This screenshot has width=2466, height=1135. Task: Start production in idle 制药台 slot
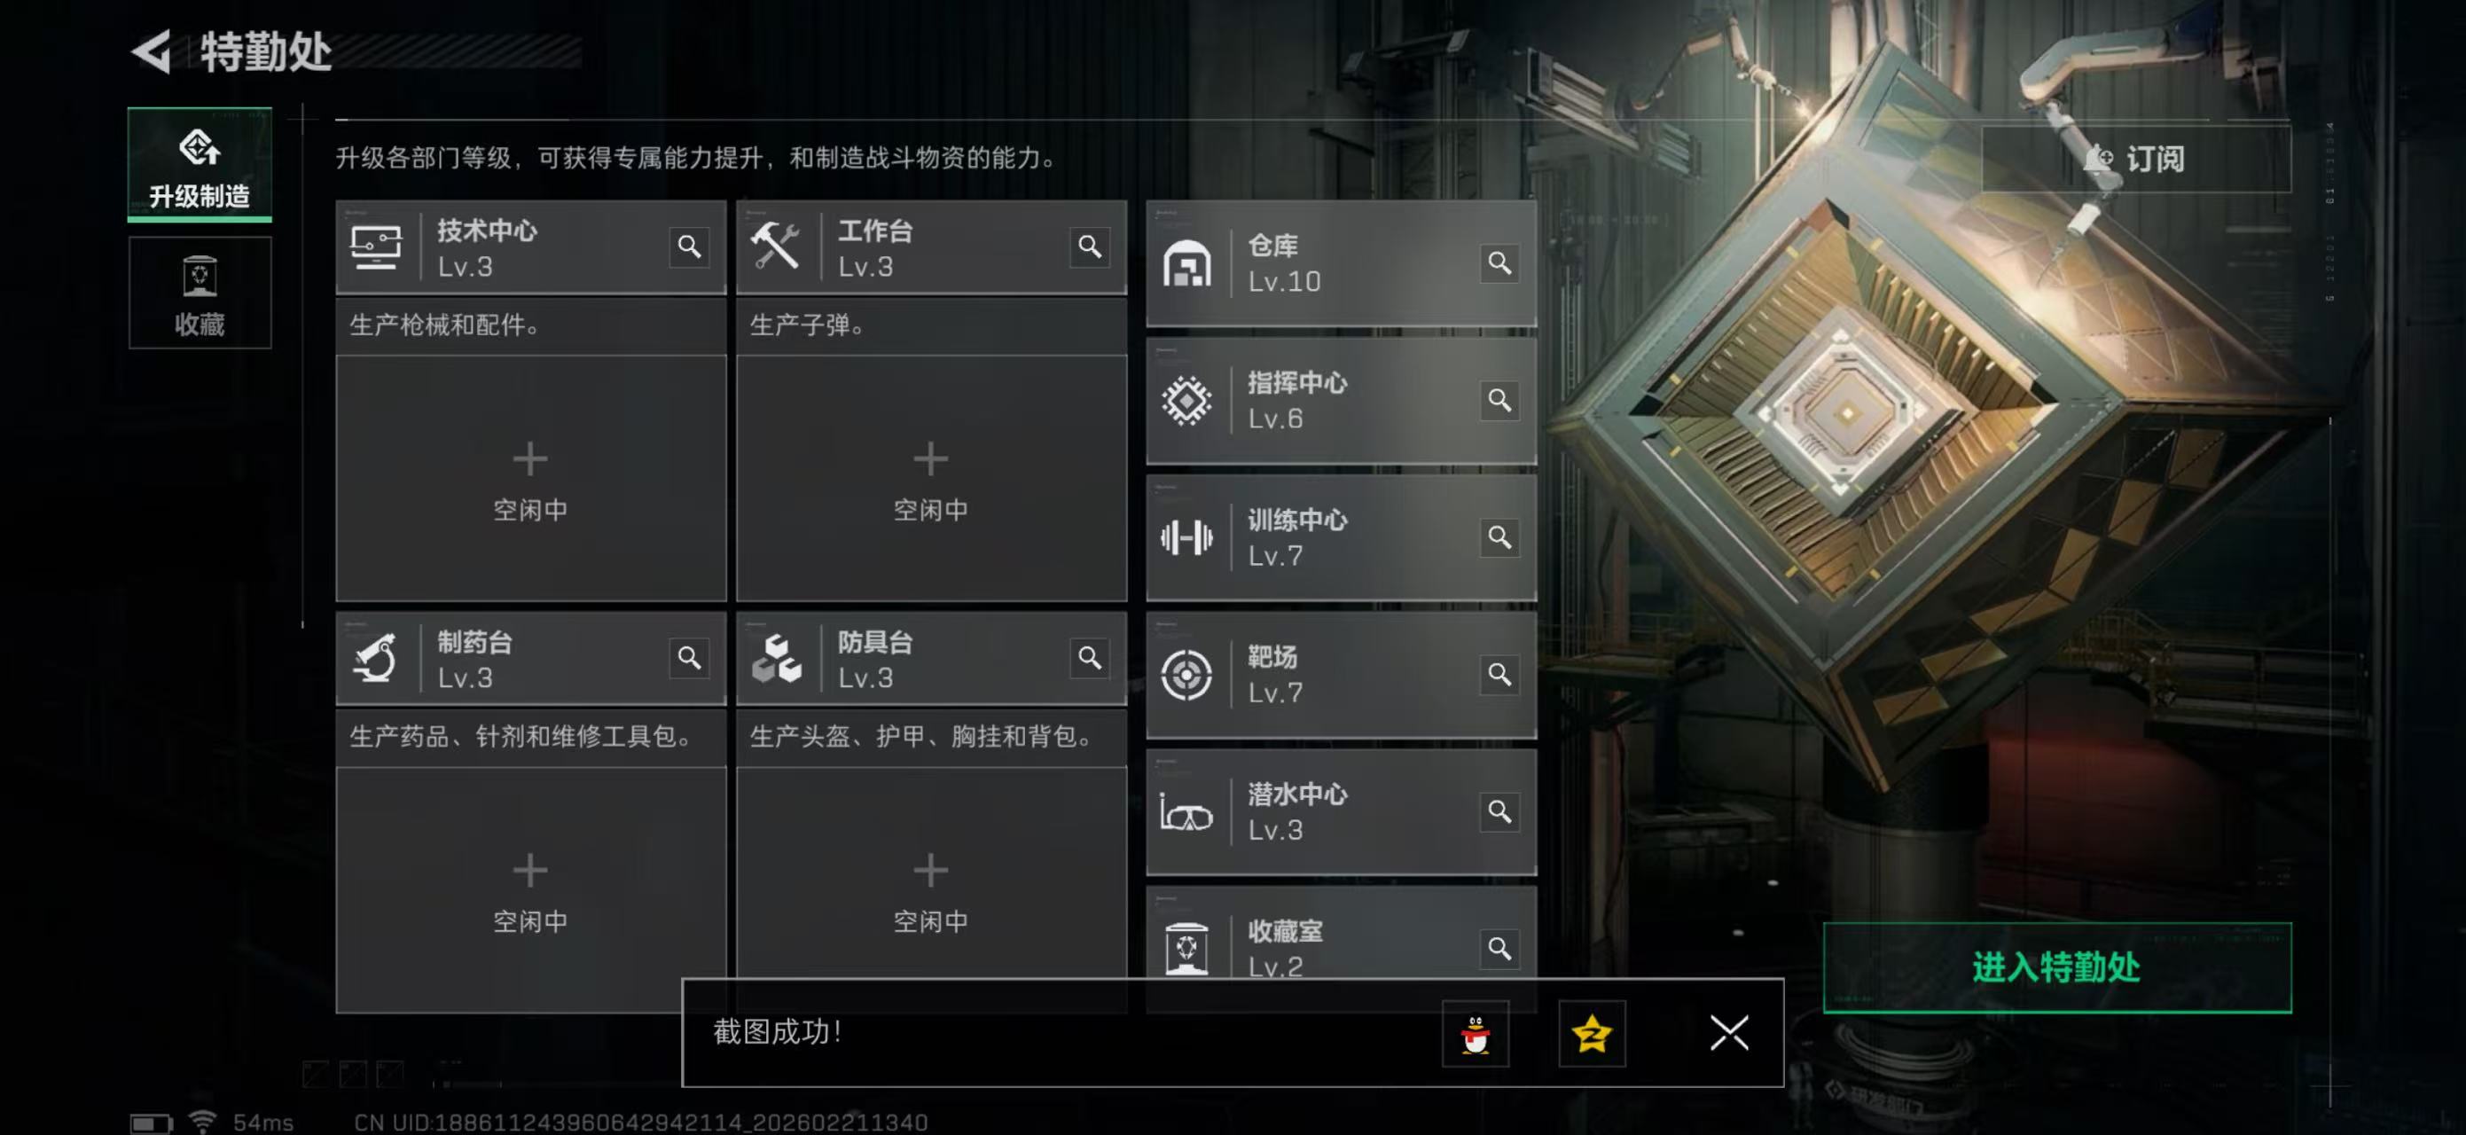pos(530,889)
